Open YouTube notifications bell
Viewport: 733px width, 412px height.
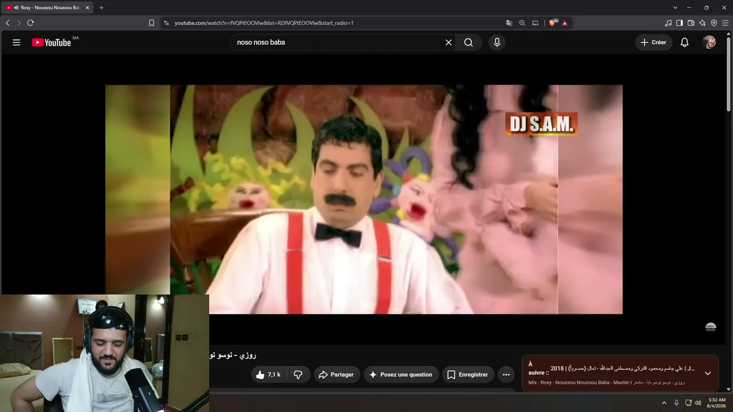(684, 42)
